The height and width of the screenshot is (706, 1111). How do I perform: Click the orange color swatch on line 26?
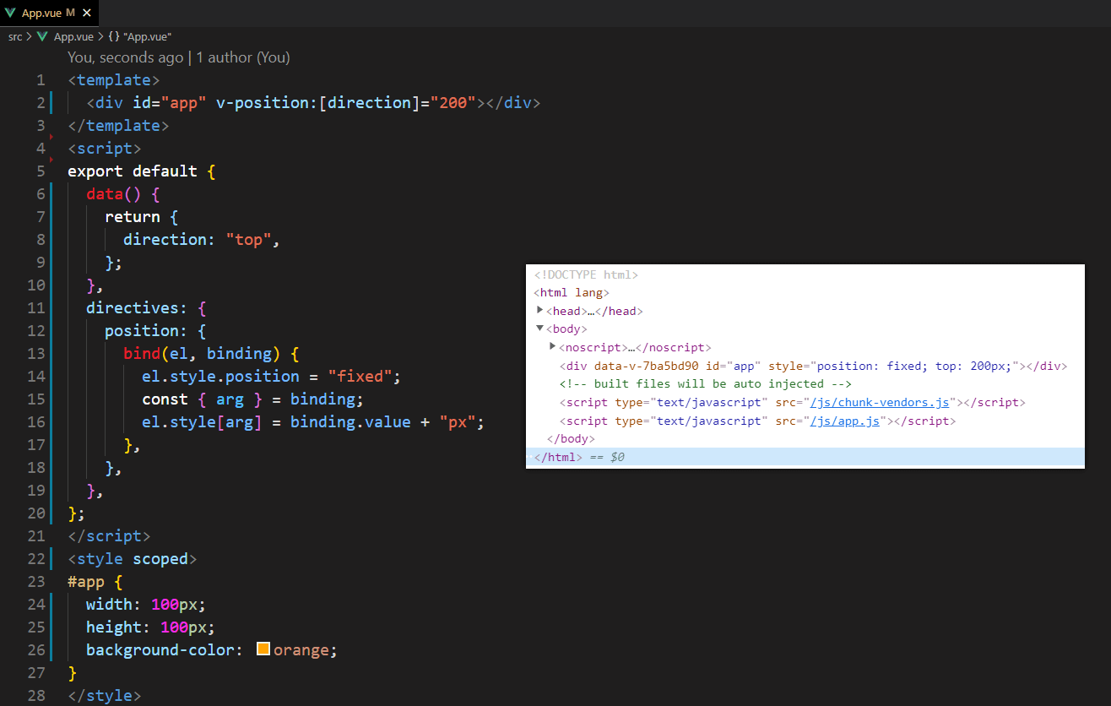click(x=263, y=649)
